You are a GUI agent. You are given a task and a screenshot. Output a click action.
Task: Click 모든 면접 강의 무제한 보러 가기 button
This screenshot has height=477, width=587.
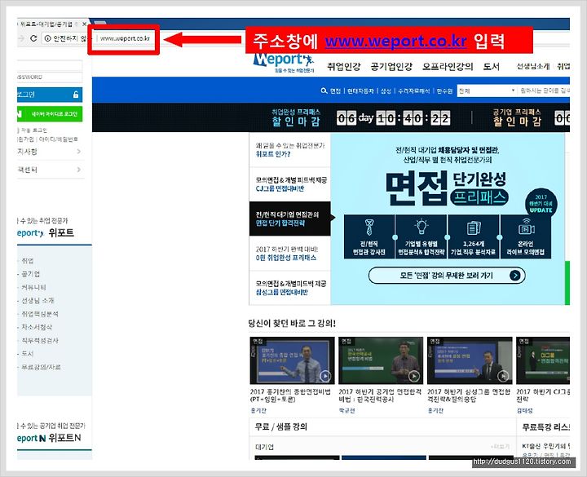click(447, 276)
